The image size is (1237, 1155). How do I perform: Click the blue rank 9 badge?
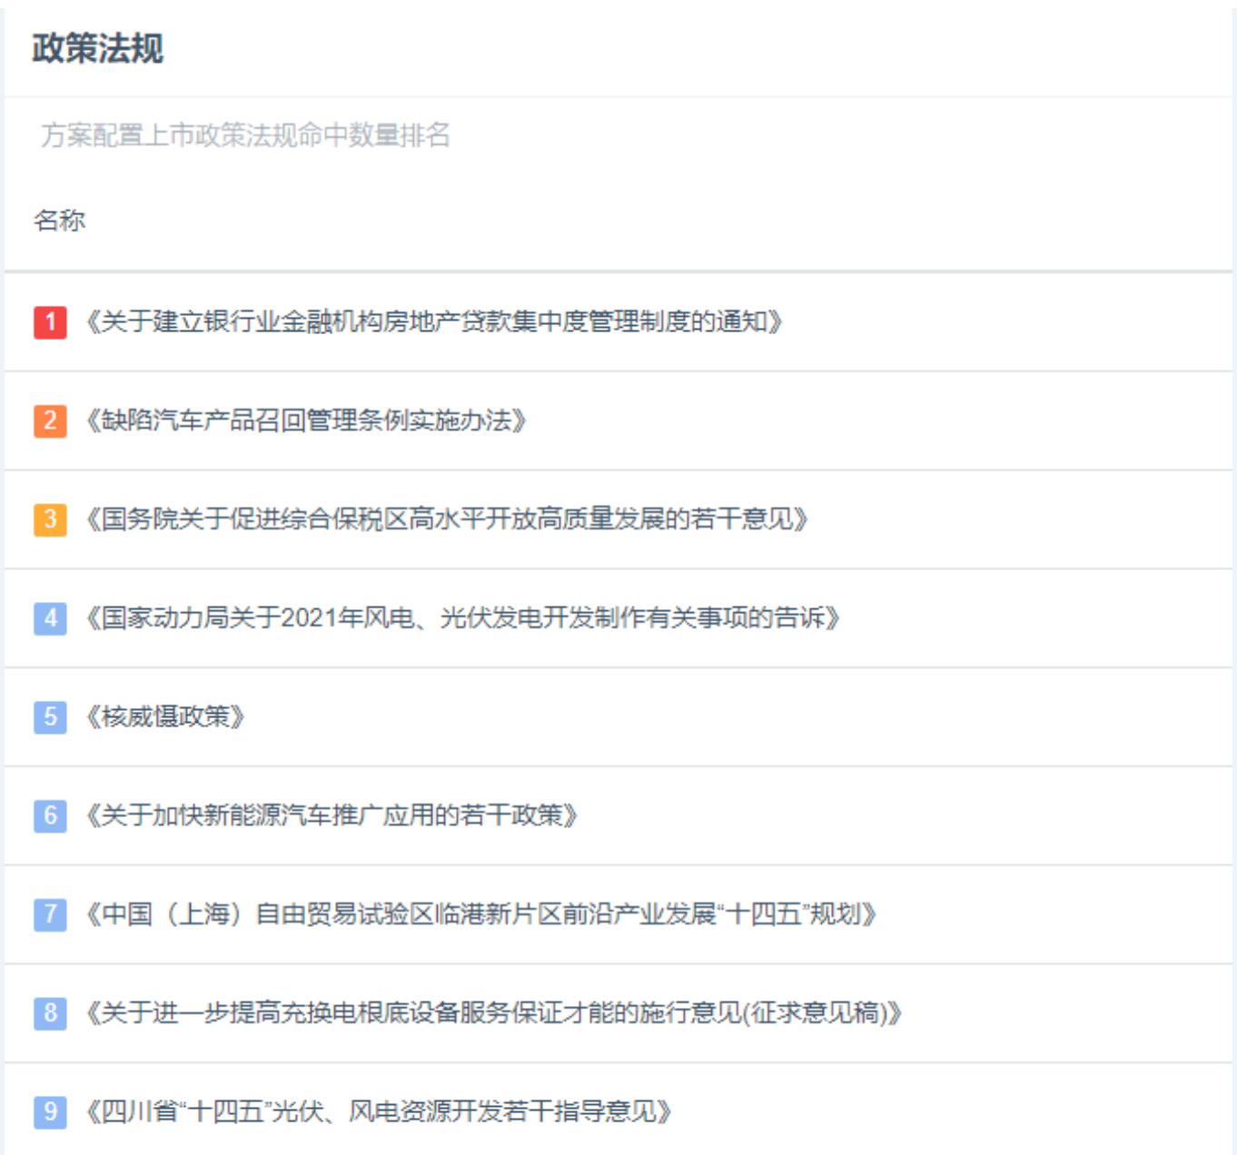click(x=50, y=1111)
